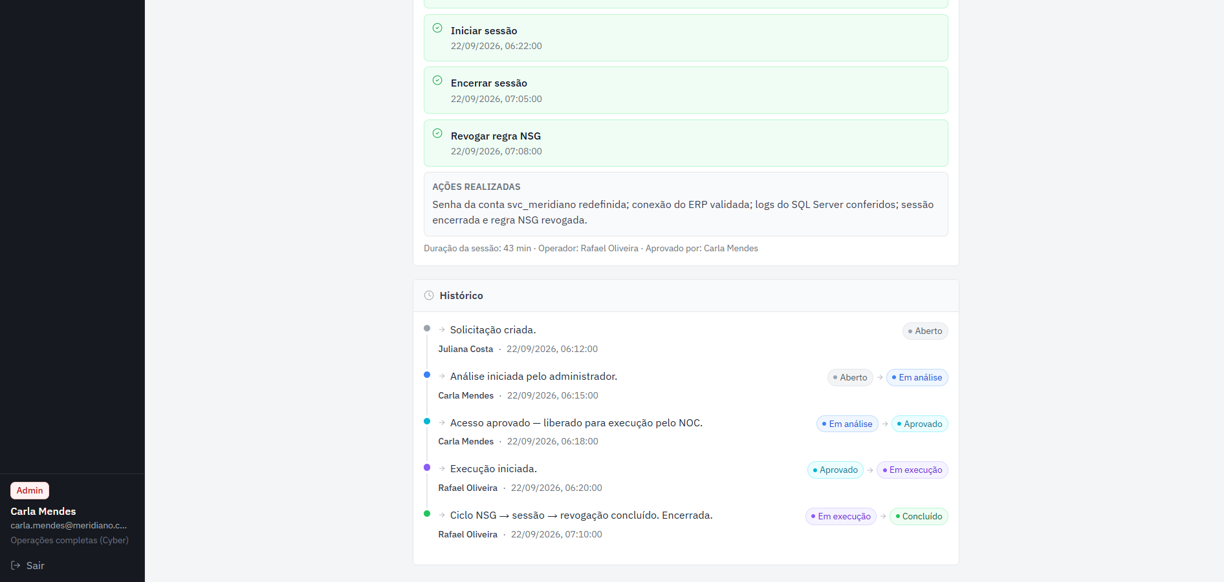Click the check icon for Revogar regra NSG
The height and width of the screenshot is (582, 1224).
[x=437, y=133]
